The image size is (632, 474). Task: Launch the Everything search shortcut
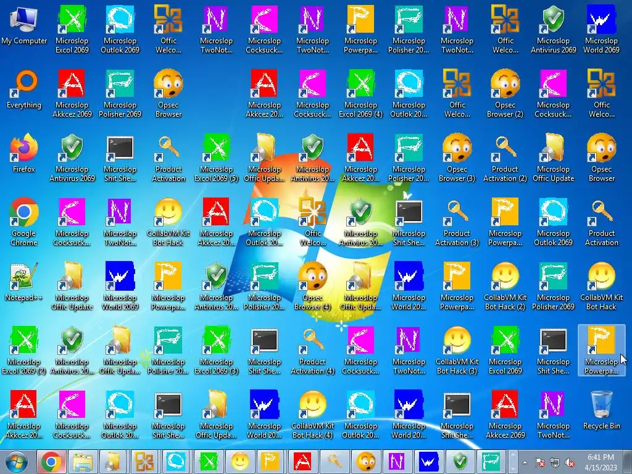click(24, 90)
